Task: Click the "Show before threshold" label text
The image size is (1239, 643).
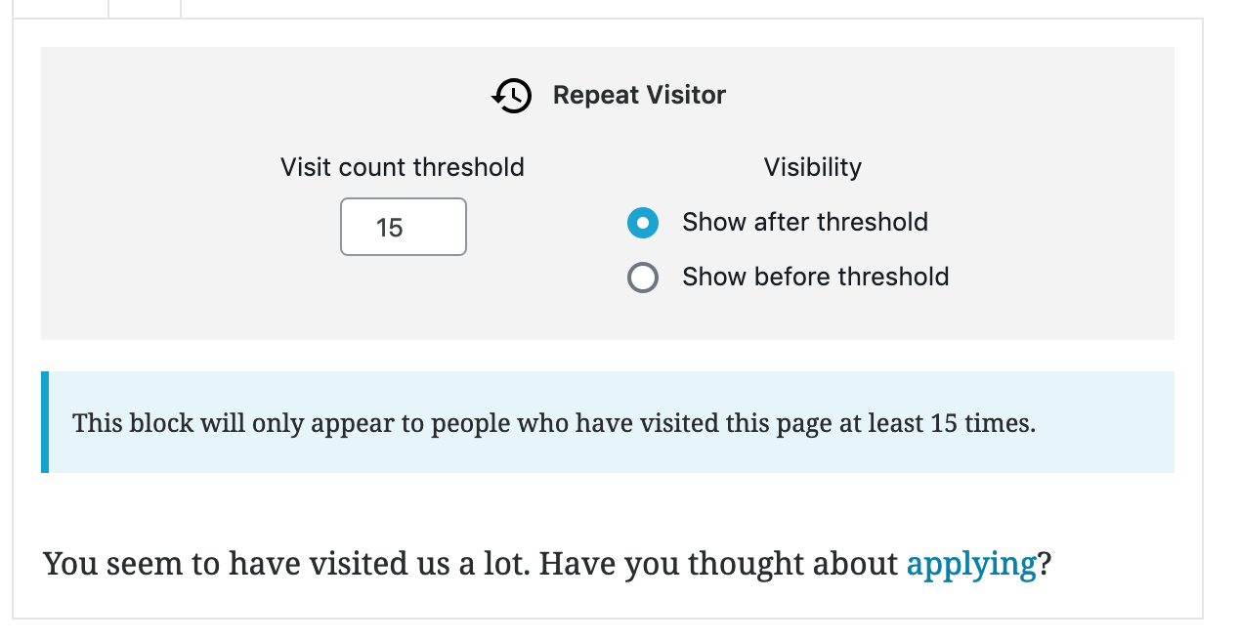Action: click(815, 278)
